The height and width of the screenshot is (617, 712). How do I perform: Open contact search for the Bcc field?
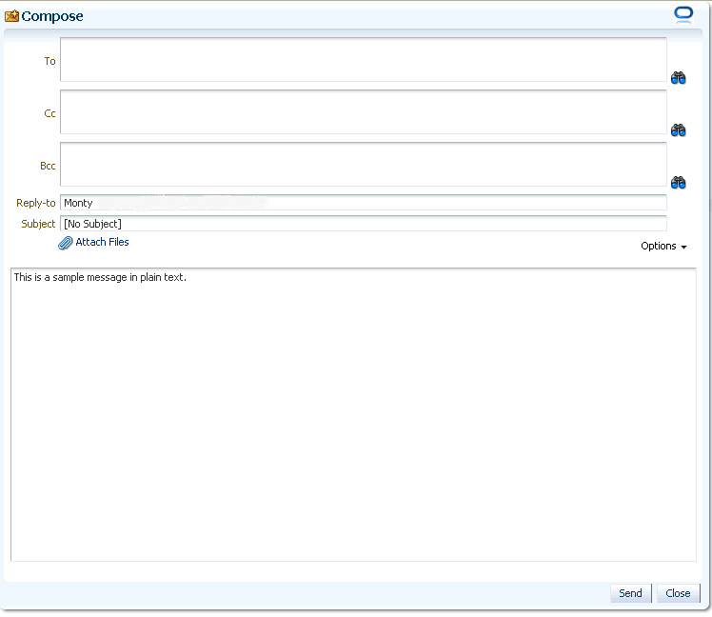click(x=678, y=182)
